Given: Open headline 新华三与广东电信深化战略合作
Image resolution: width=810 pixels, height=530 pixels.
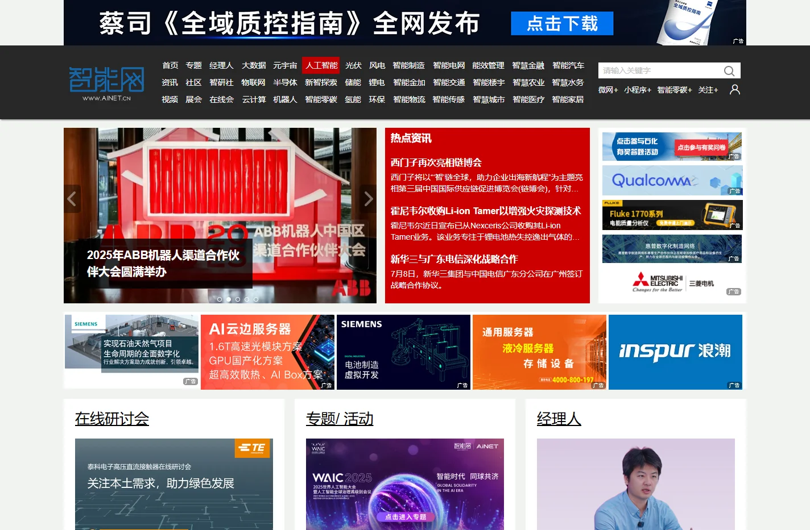Looking at the screenshot, I should coord(454,259).
